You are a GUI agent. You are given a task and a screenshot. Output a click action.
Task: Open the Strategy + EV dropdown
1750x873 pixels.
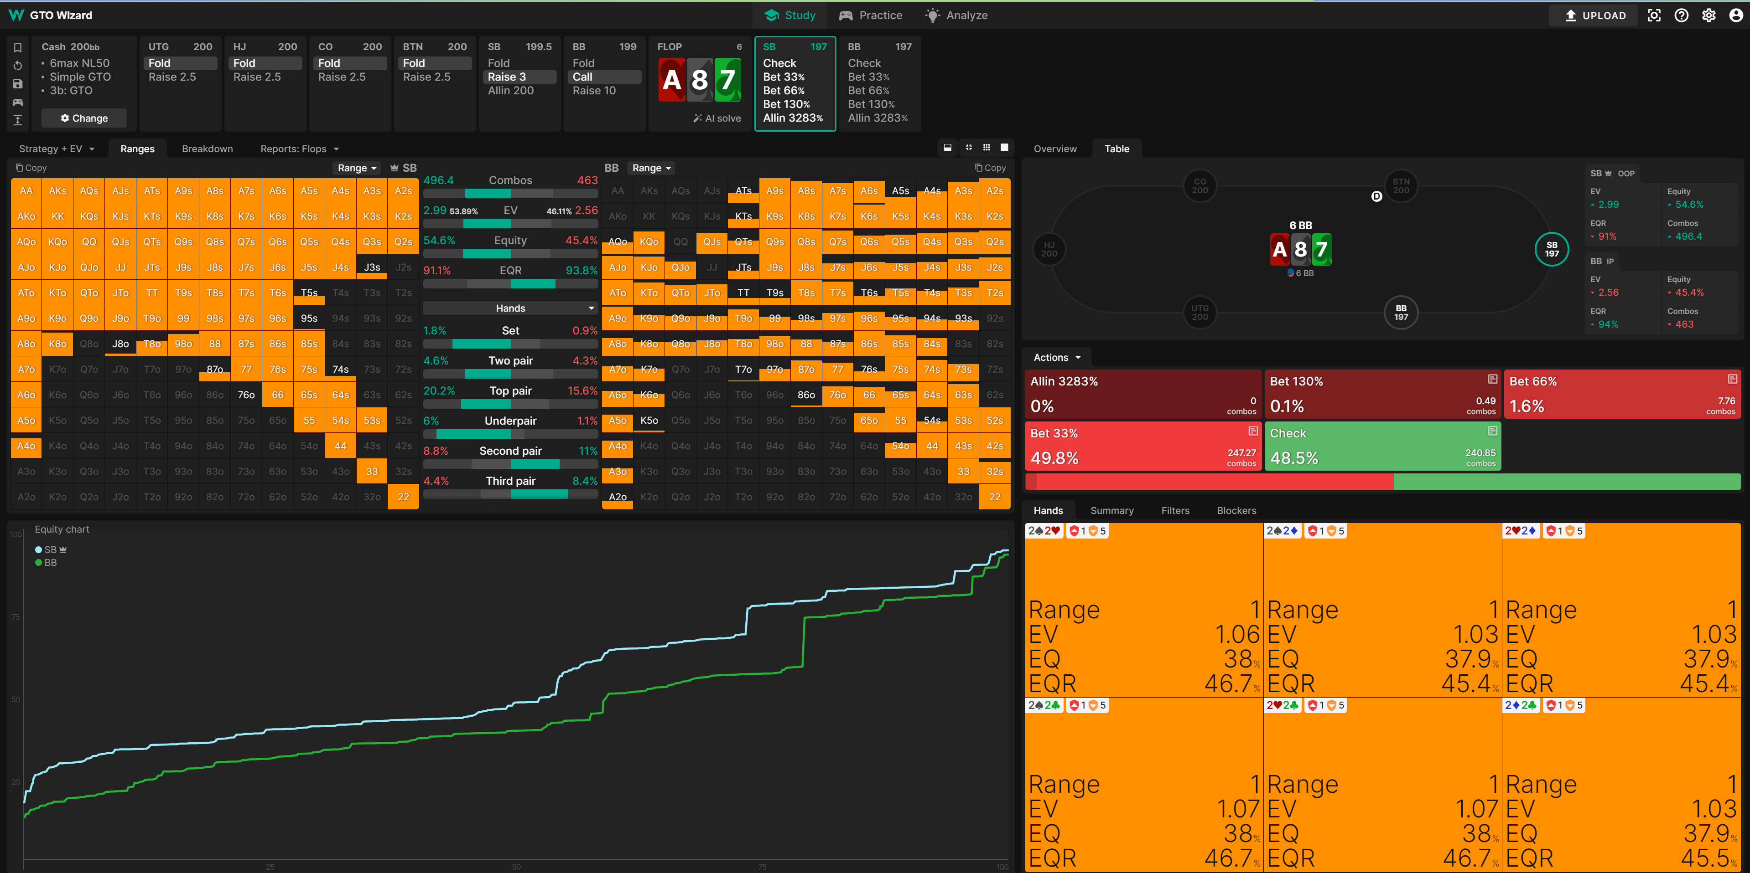tap(57, 149)
